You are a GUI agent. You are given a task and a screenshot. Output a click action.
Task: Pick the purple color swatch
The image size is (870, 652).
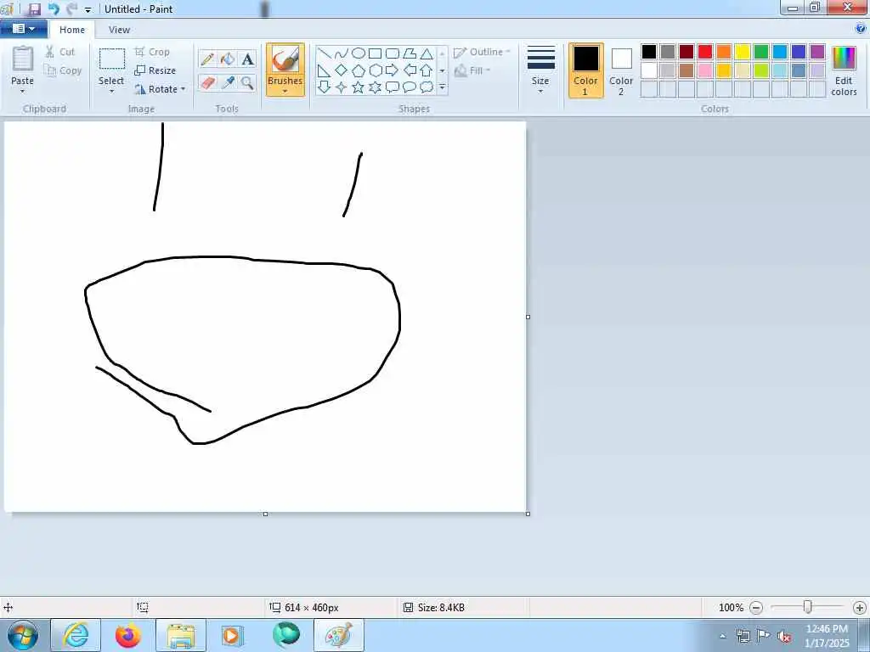click(817, 52)
